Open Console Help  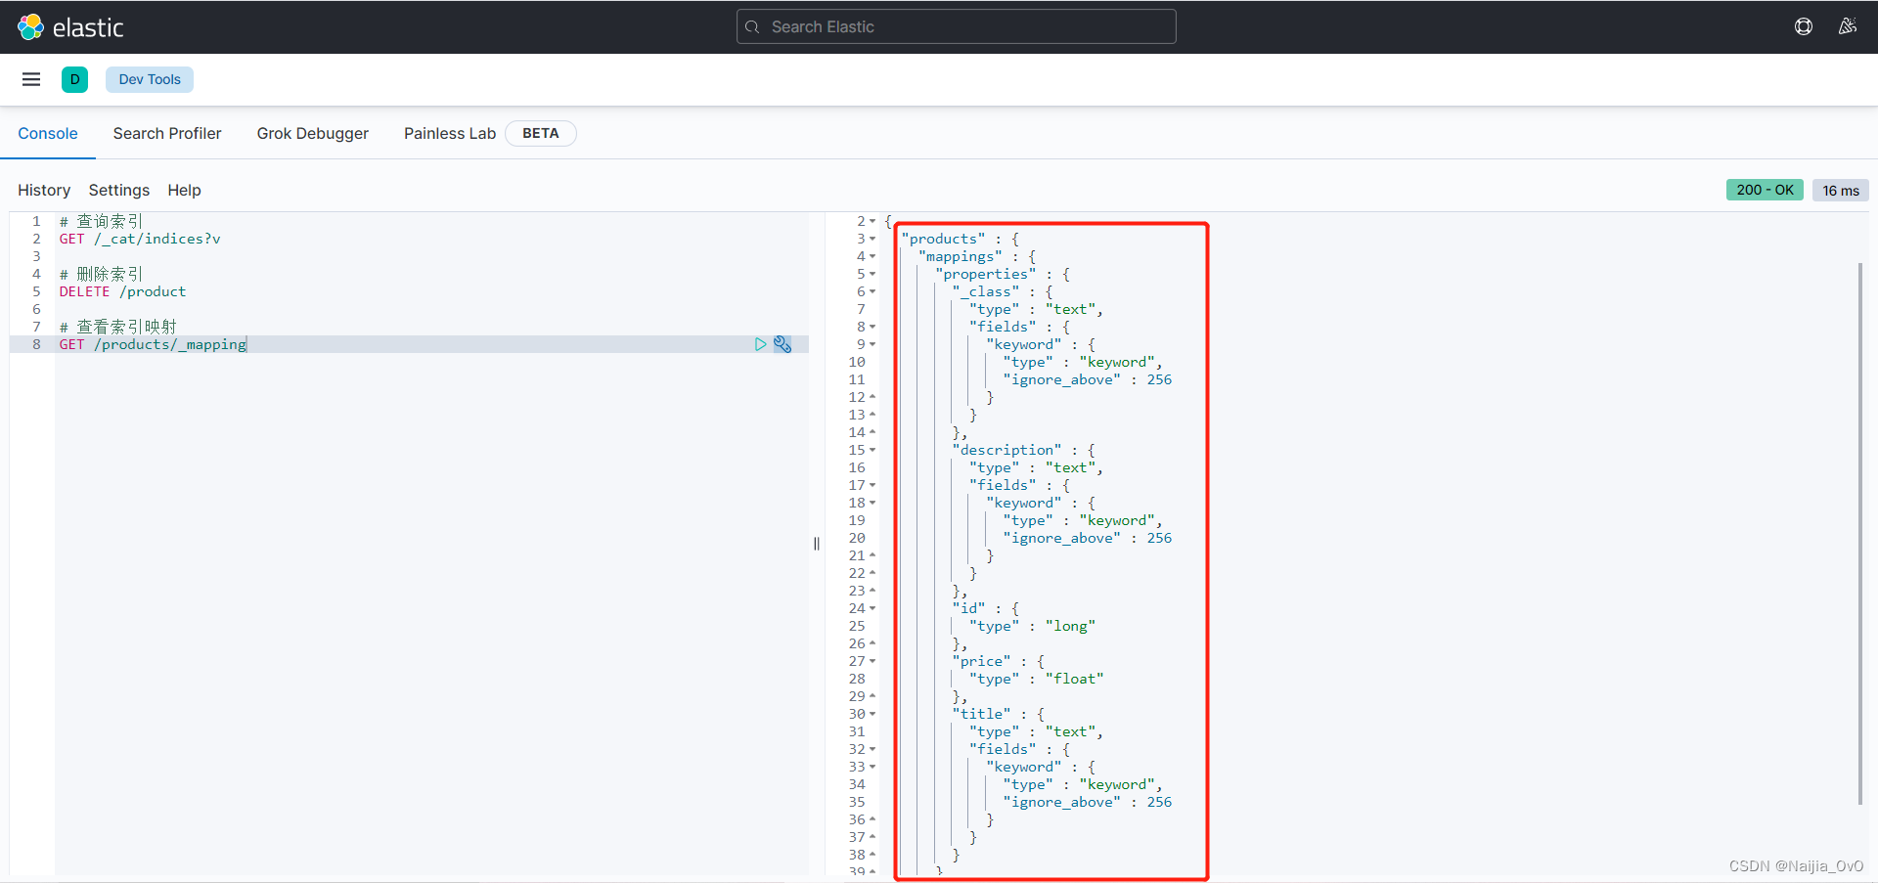[x=184, y=190]
